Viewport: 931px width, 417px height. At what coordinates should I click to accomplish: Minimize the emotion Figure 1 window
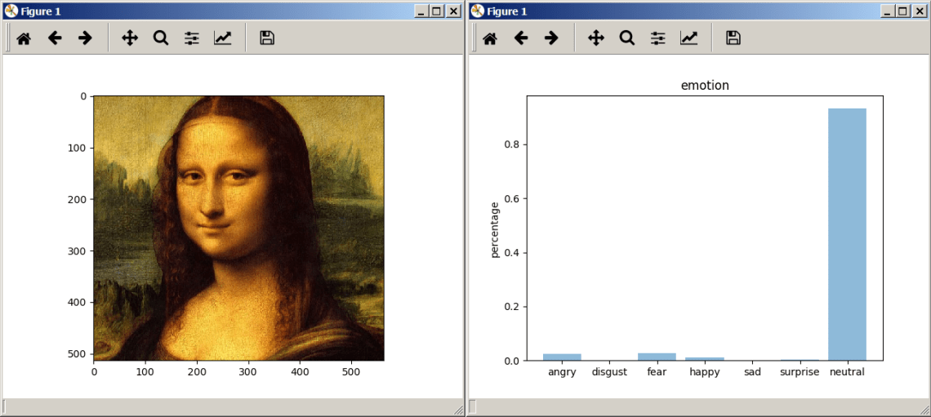[887, 11]
